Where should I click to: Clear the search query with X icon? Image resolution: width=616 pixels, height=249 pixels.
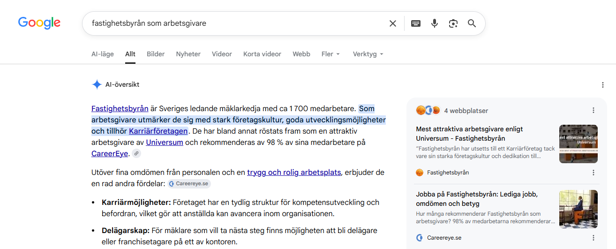393,23
